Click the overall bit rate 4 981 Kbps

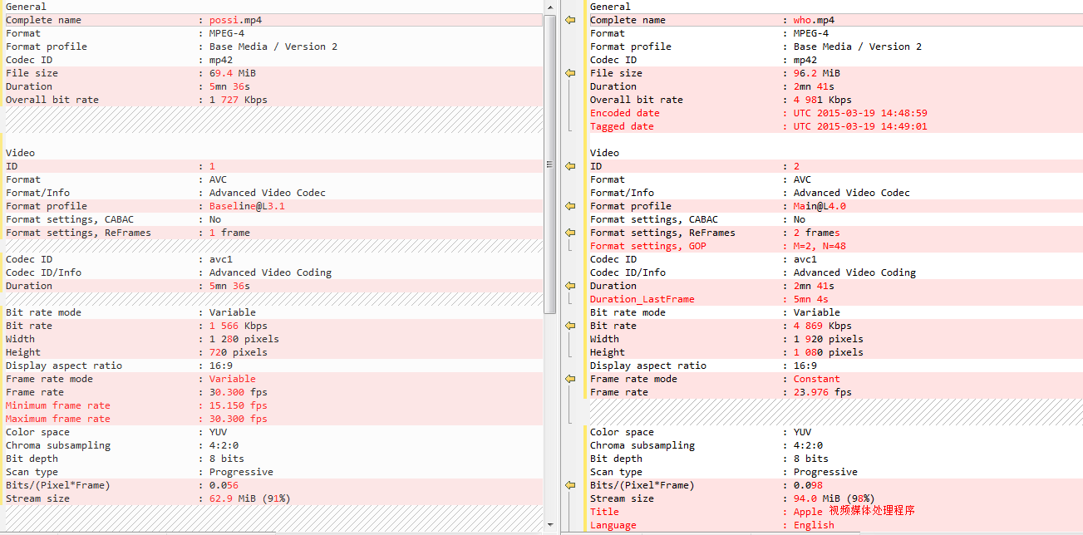pos(823,100)
